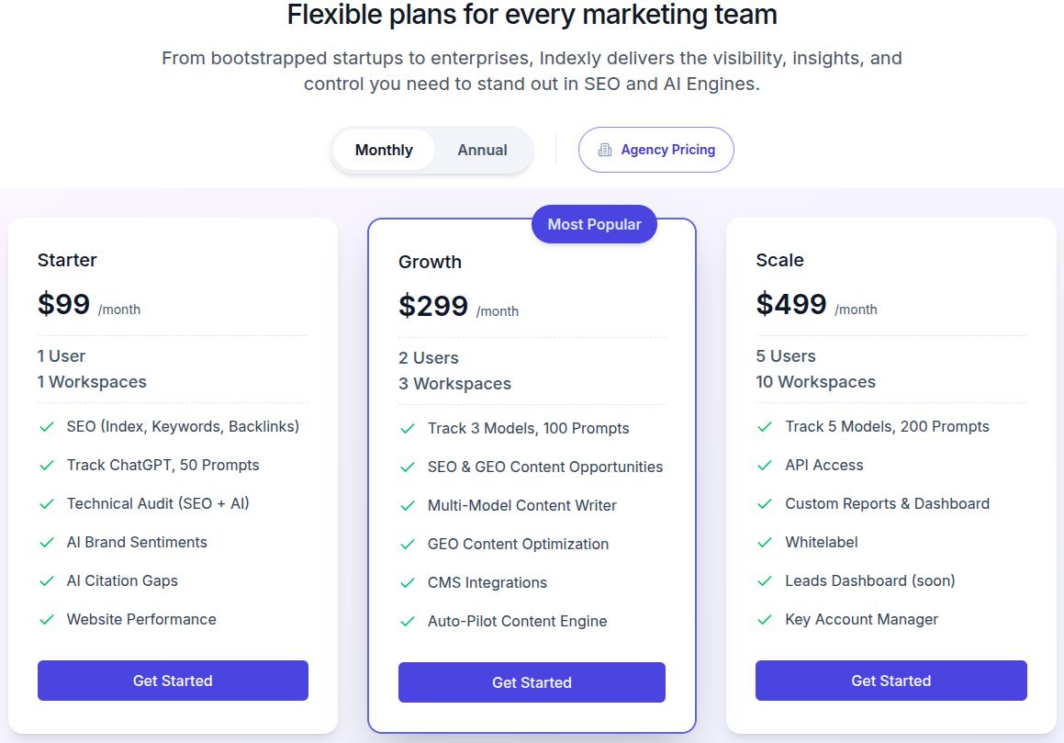
Task: Click Get Started on the Starter plan
Action: (x=173, y=681)
